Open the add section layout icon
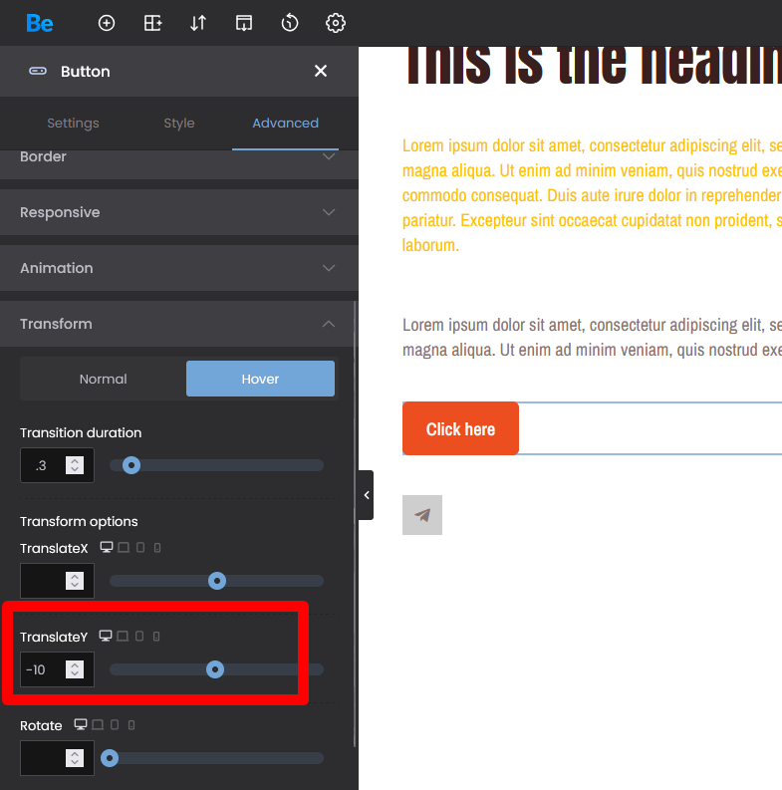Screen dimensions: 782x790 [152, 23]
